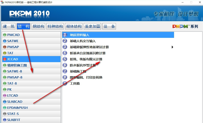Screen dimensions: 203x123
Task: Open the 设备 tab
Action: tap(109, 26)
